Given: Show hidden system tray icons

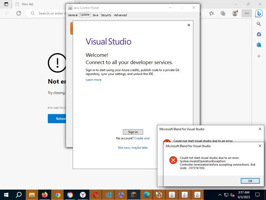Looking at the screenshot, I should click(220, 195).
